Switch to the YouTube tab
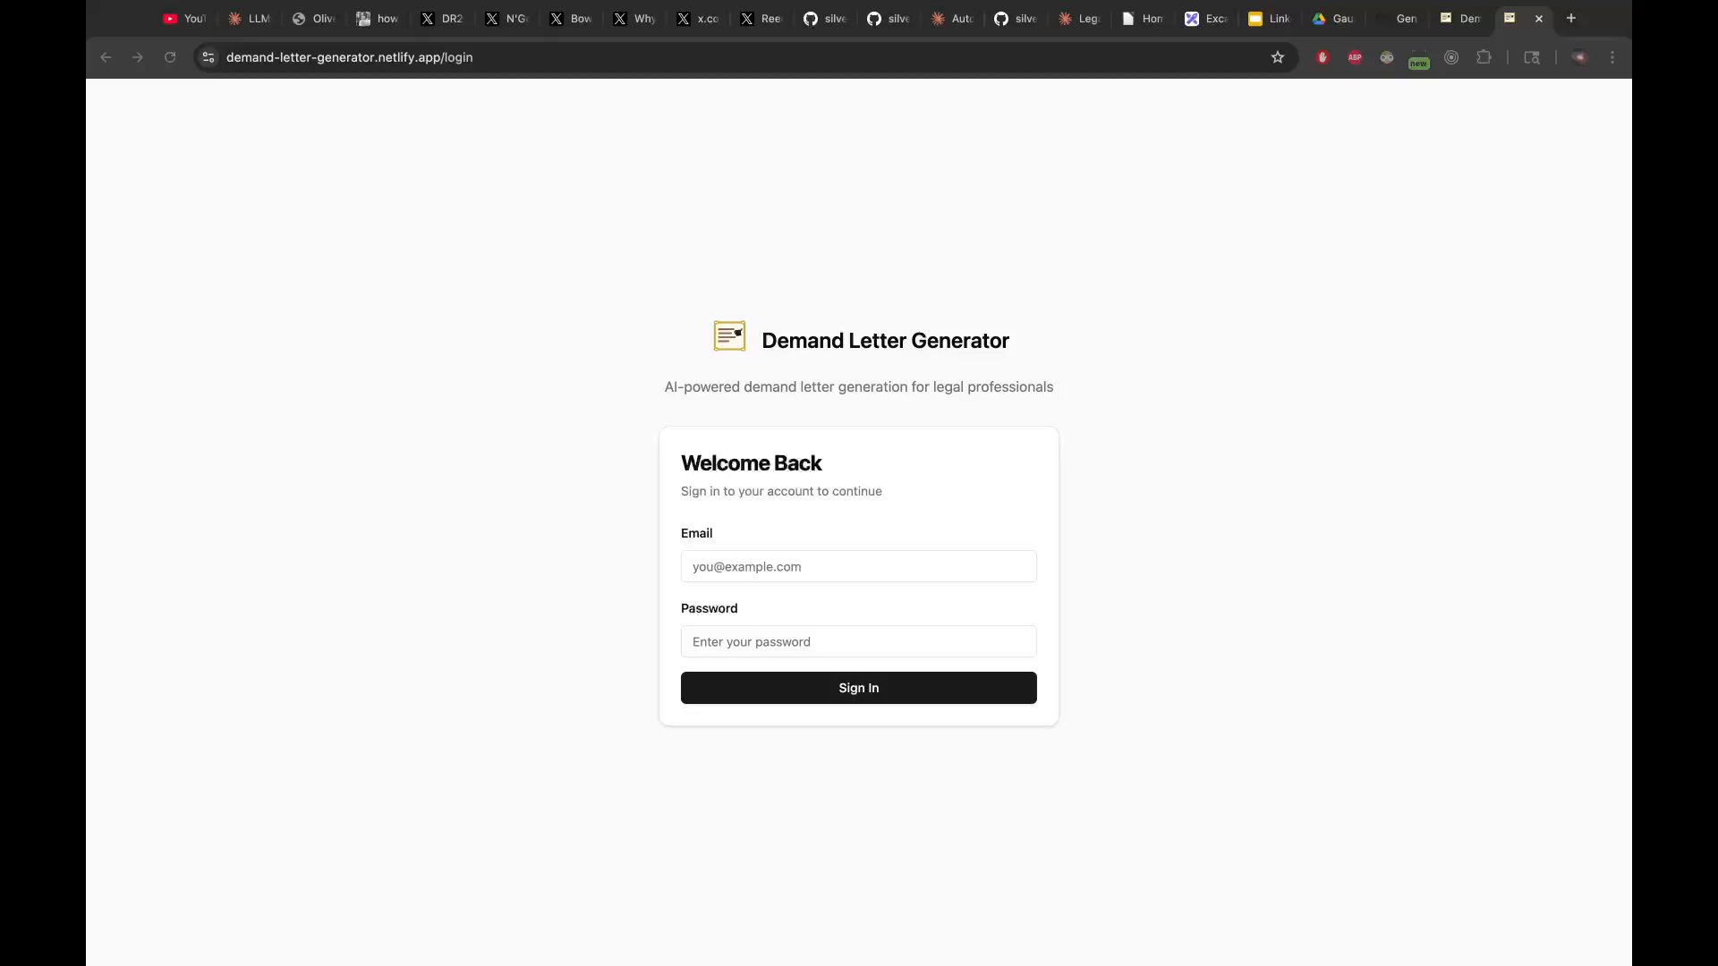This screenshot has height=966, width=1718. (183, 18)
